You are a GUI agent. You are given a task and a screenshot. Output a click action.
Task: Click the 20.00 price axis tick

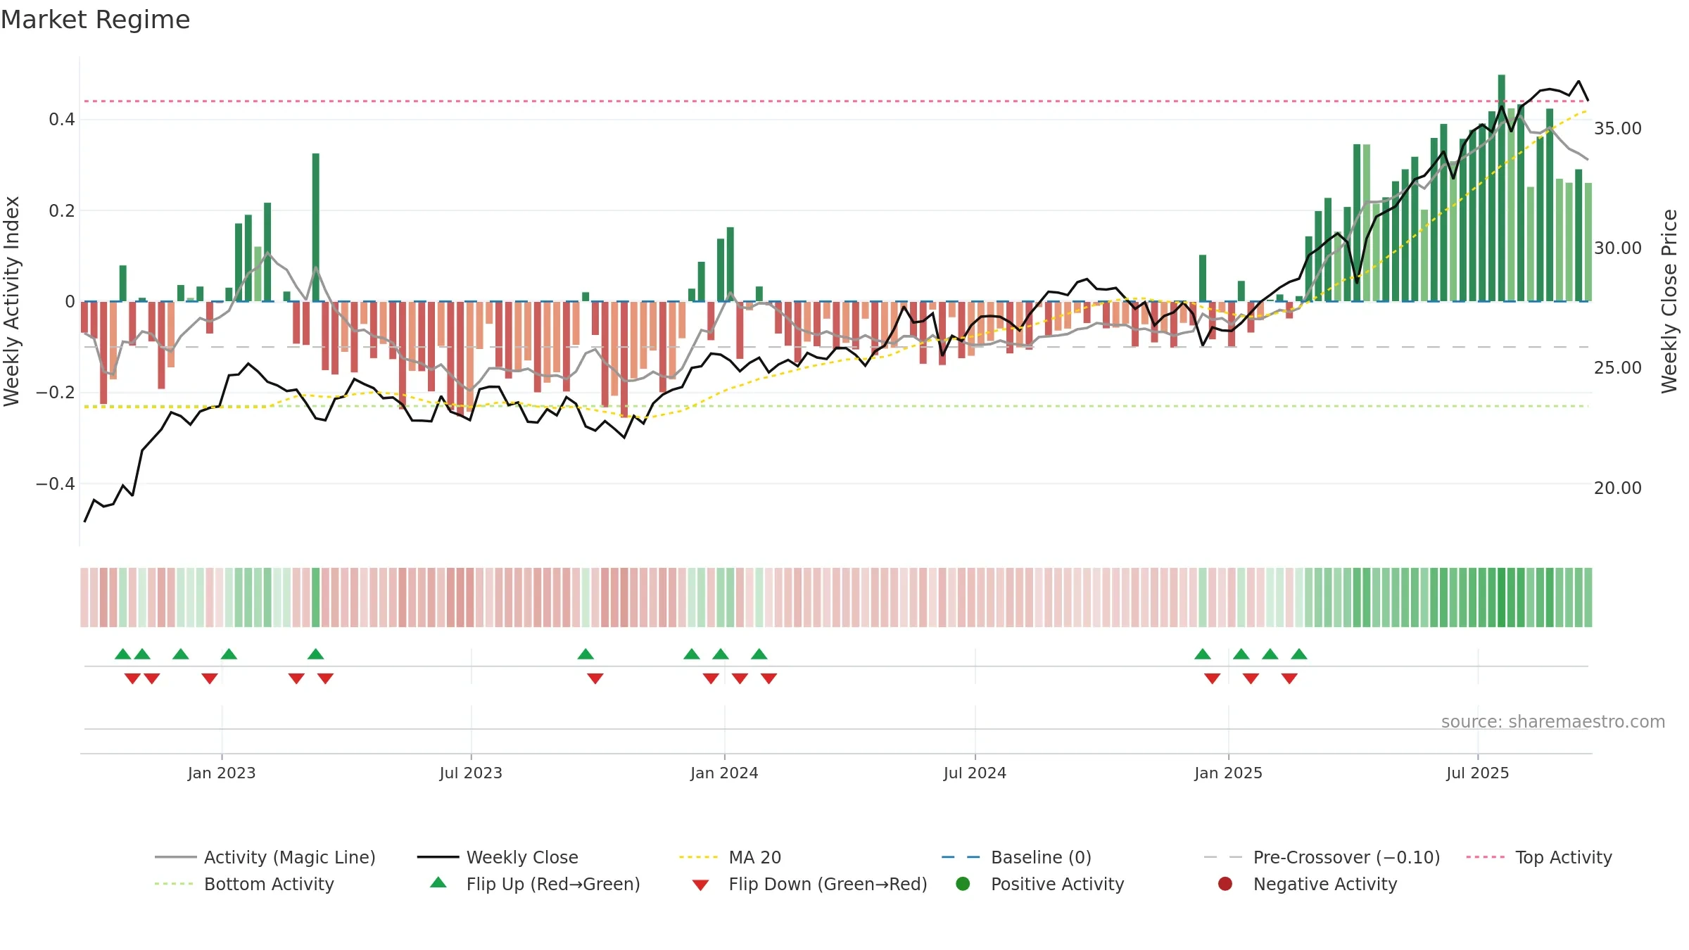click(x=1617, y=488)
